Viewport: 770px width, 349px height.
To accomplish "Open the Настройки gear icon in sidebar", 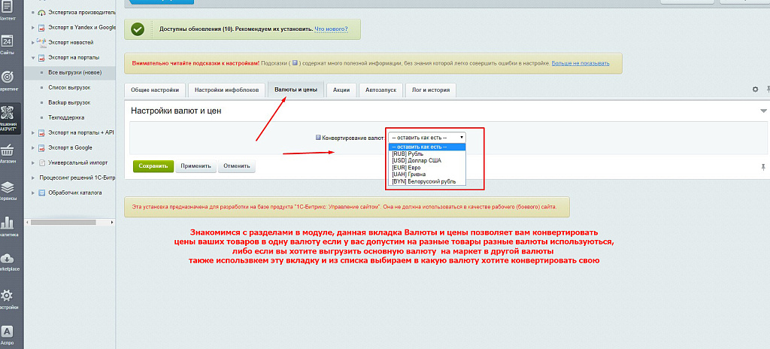I will coord(7,296).
